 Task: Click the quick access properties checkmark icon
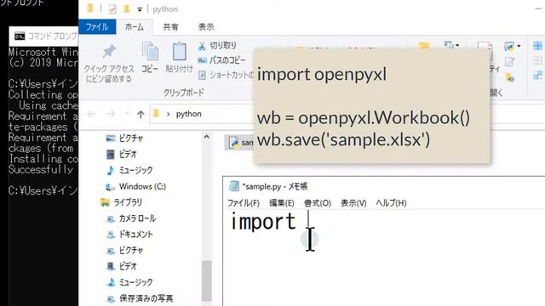point(112,9)
